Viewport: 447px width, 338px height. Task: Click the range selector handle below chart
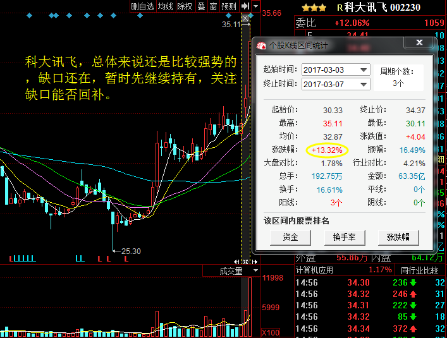coord(245,262)
